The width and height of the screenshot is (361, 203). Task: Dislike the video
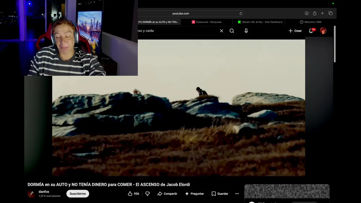click(148, 194)
